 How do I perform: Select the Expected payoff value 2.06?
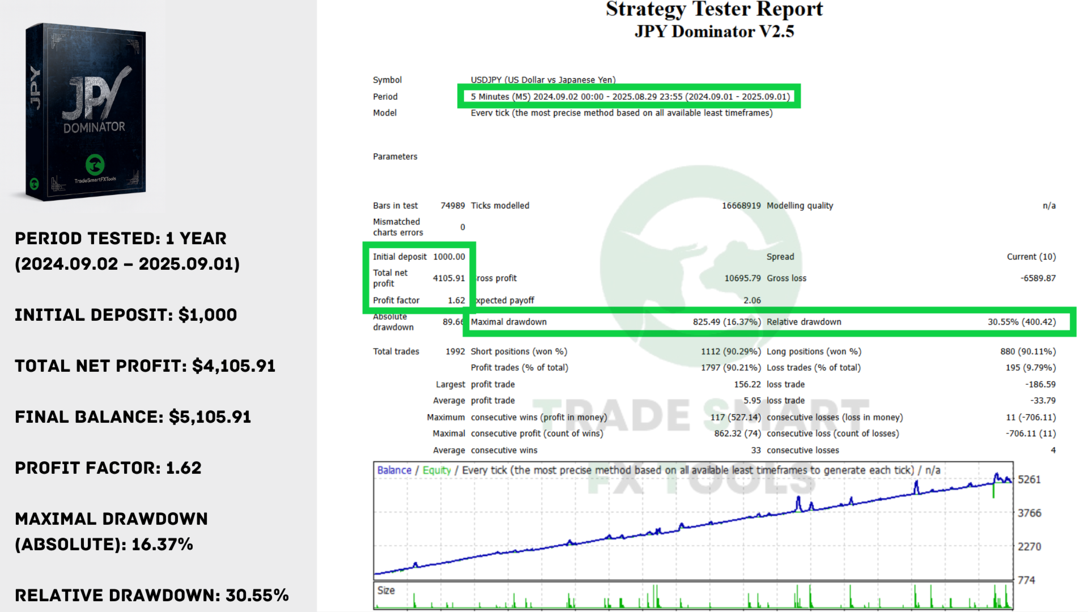click(x=752, y=300)
